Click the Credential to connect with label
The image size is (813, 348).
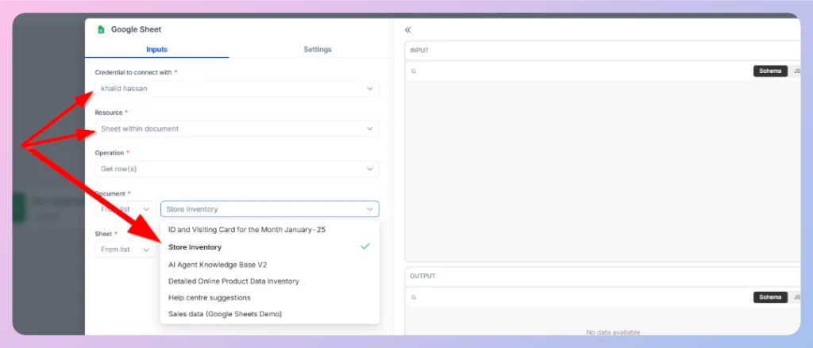[133, 72]
